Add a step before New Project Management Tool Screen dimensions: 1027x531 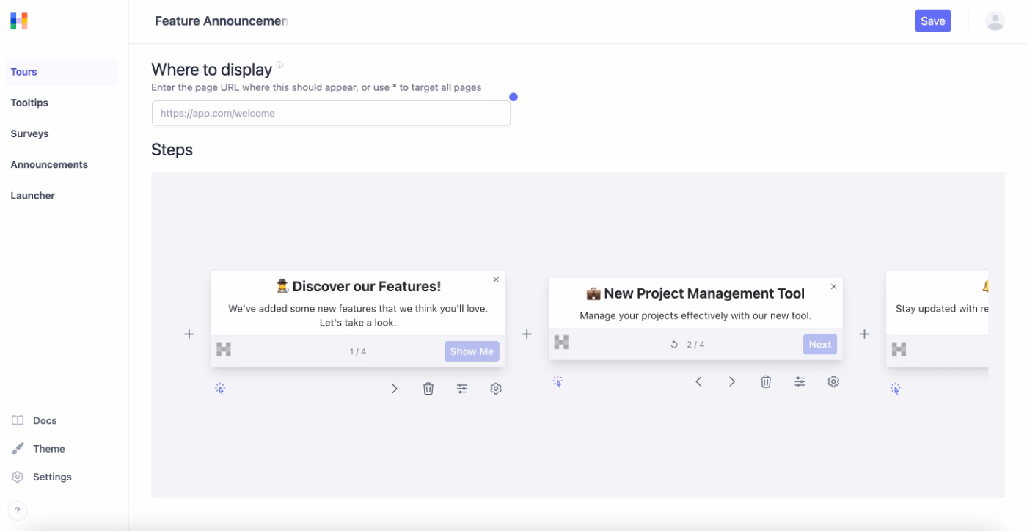pyautogui.click(x=527, y=334)
